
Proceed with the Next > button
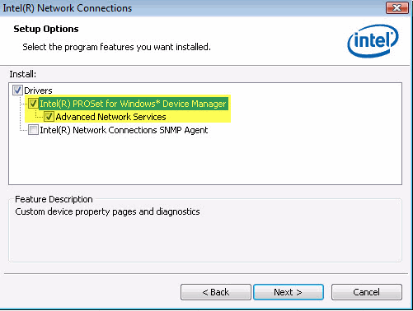pyautogui.click(x=289, y=292)
